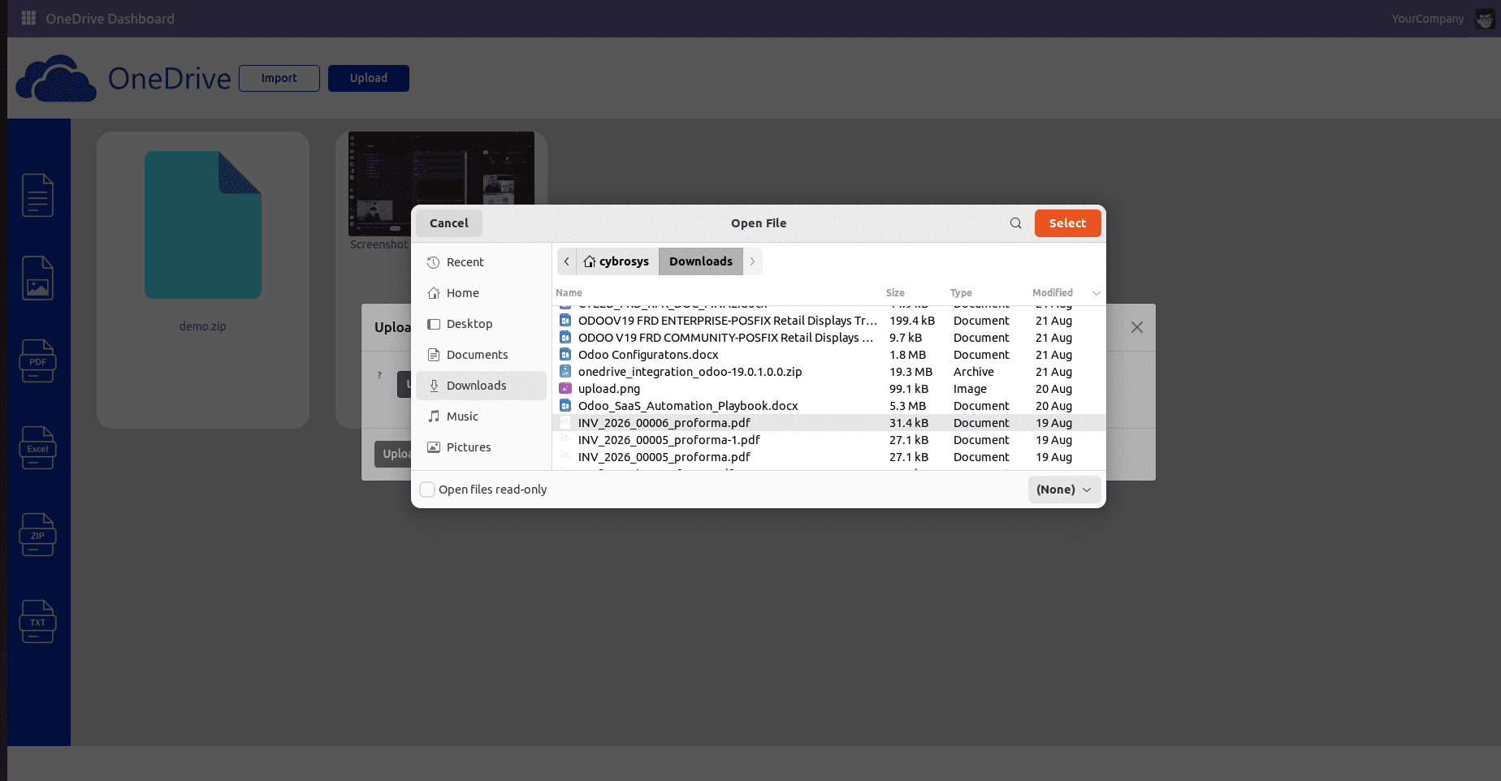Image resolution: width=1501 pixels, height=781 pixels.
Task: Open the apps grid menu icon
Action: pos(28,18)
